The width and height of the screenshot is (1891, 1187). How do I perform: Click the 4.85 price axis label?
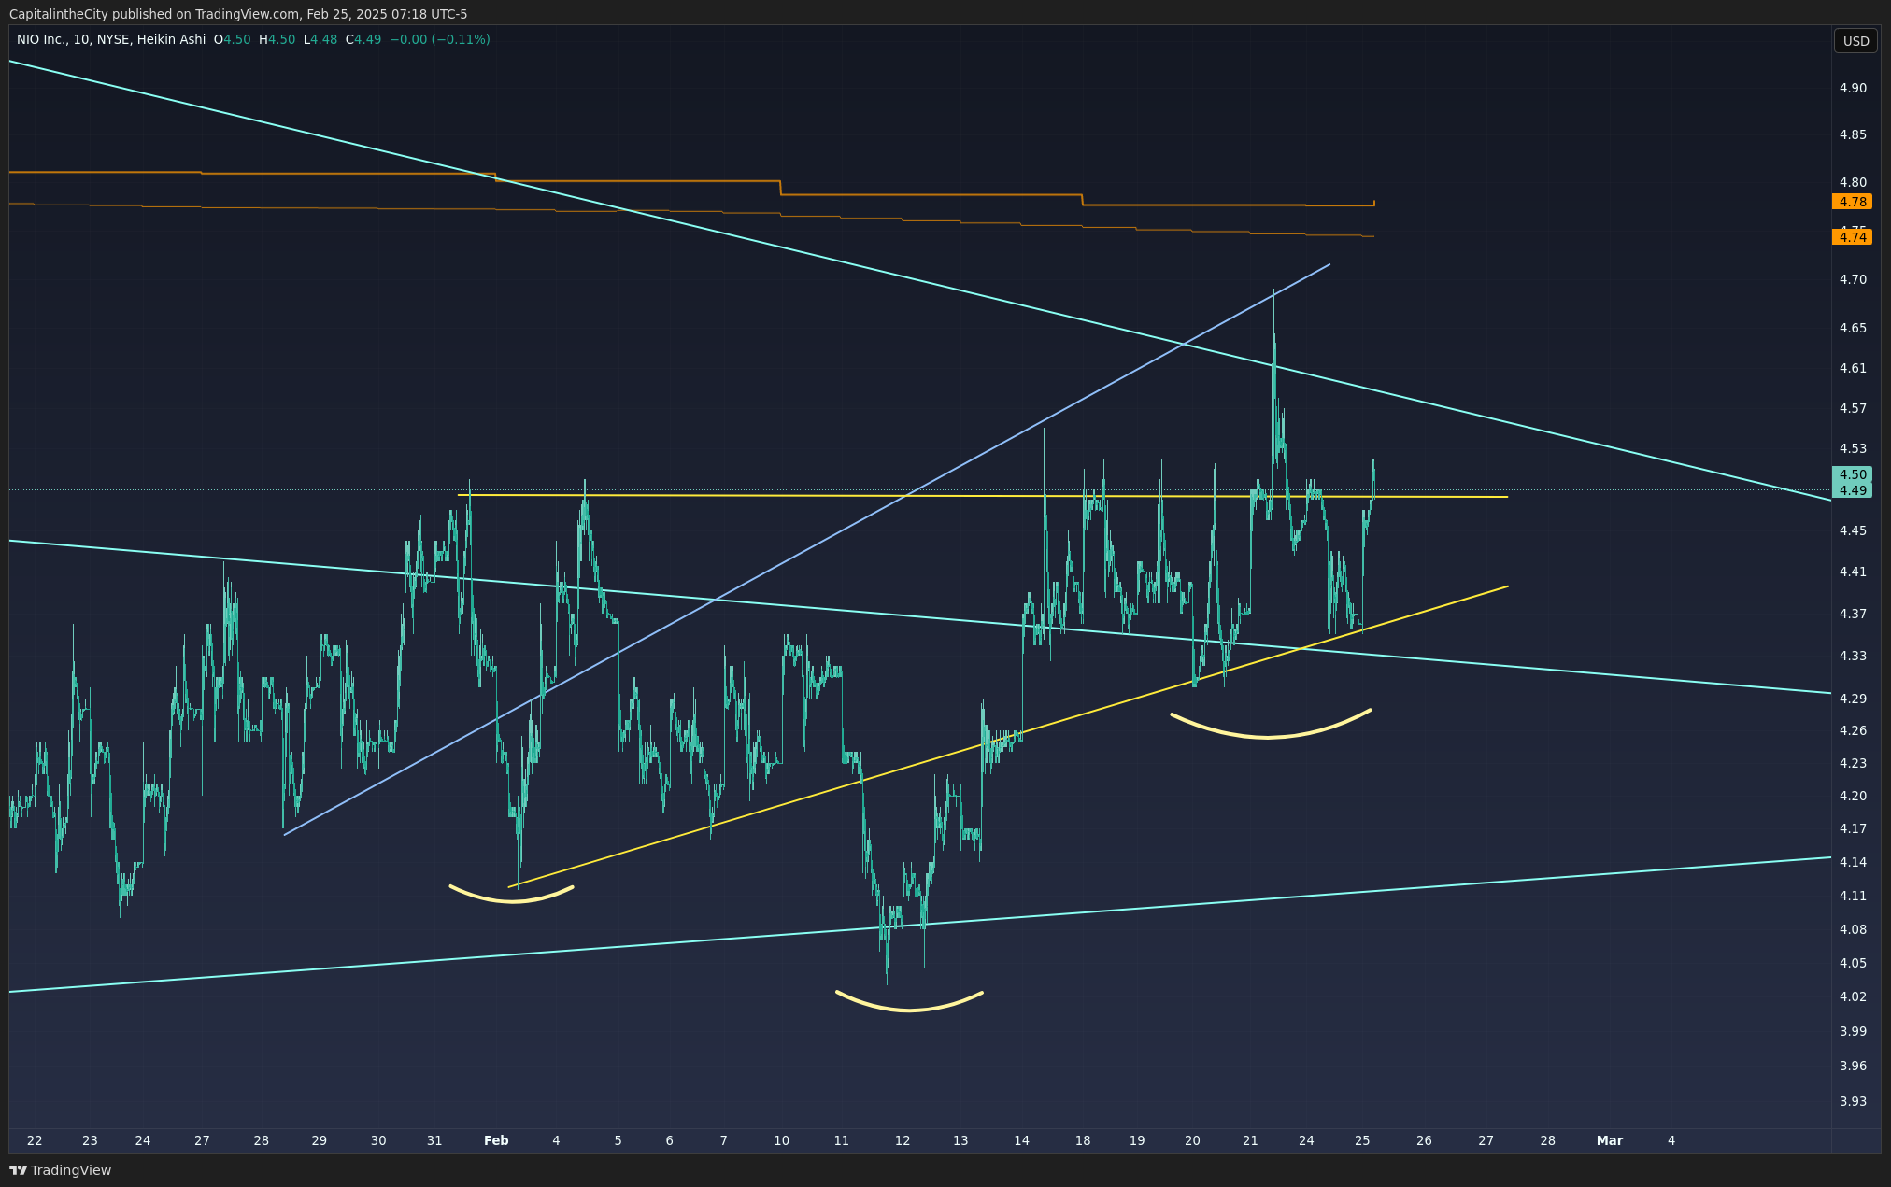(x=1853, y=134)
